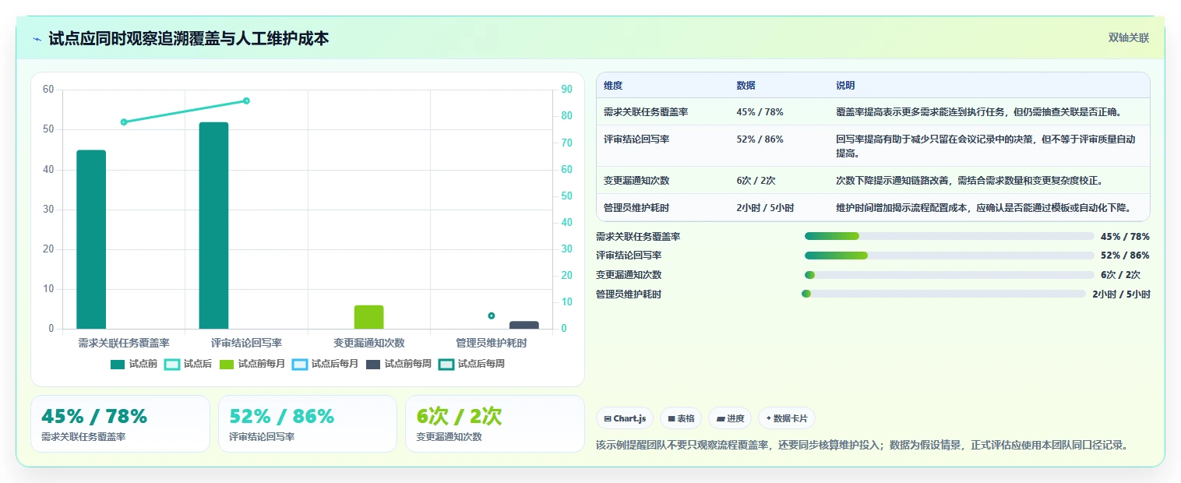1181x483 pixels.
Task: Click the 双轴关联 label
Action: [x=1129, y=38]
